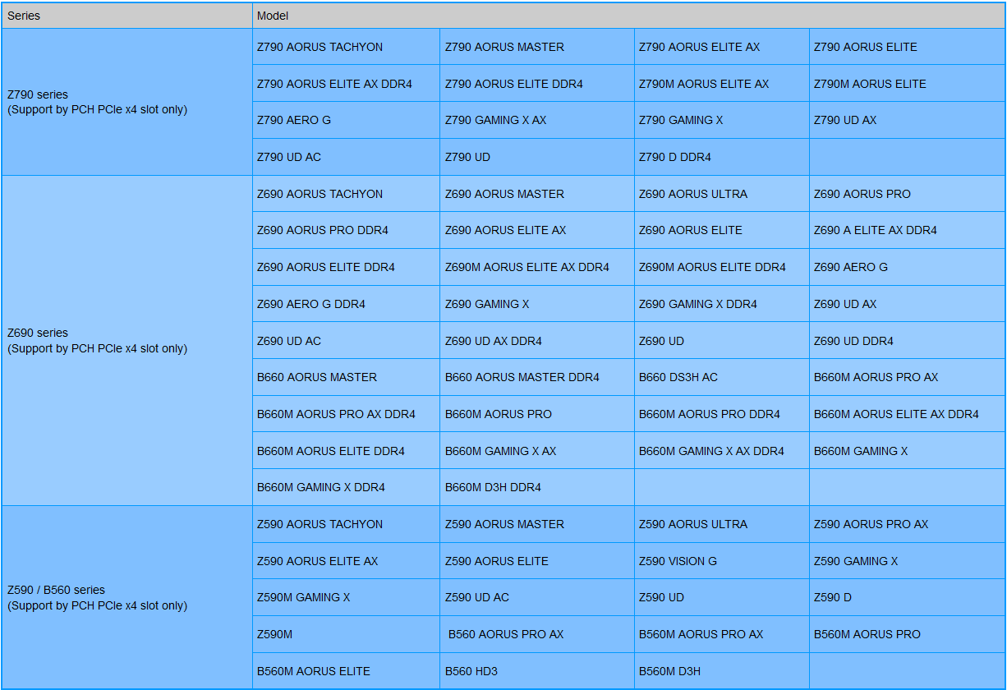Select the Z590M cell
The image size is (1007, 690).
tap(346, 634)
